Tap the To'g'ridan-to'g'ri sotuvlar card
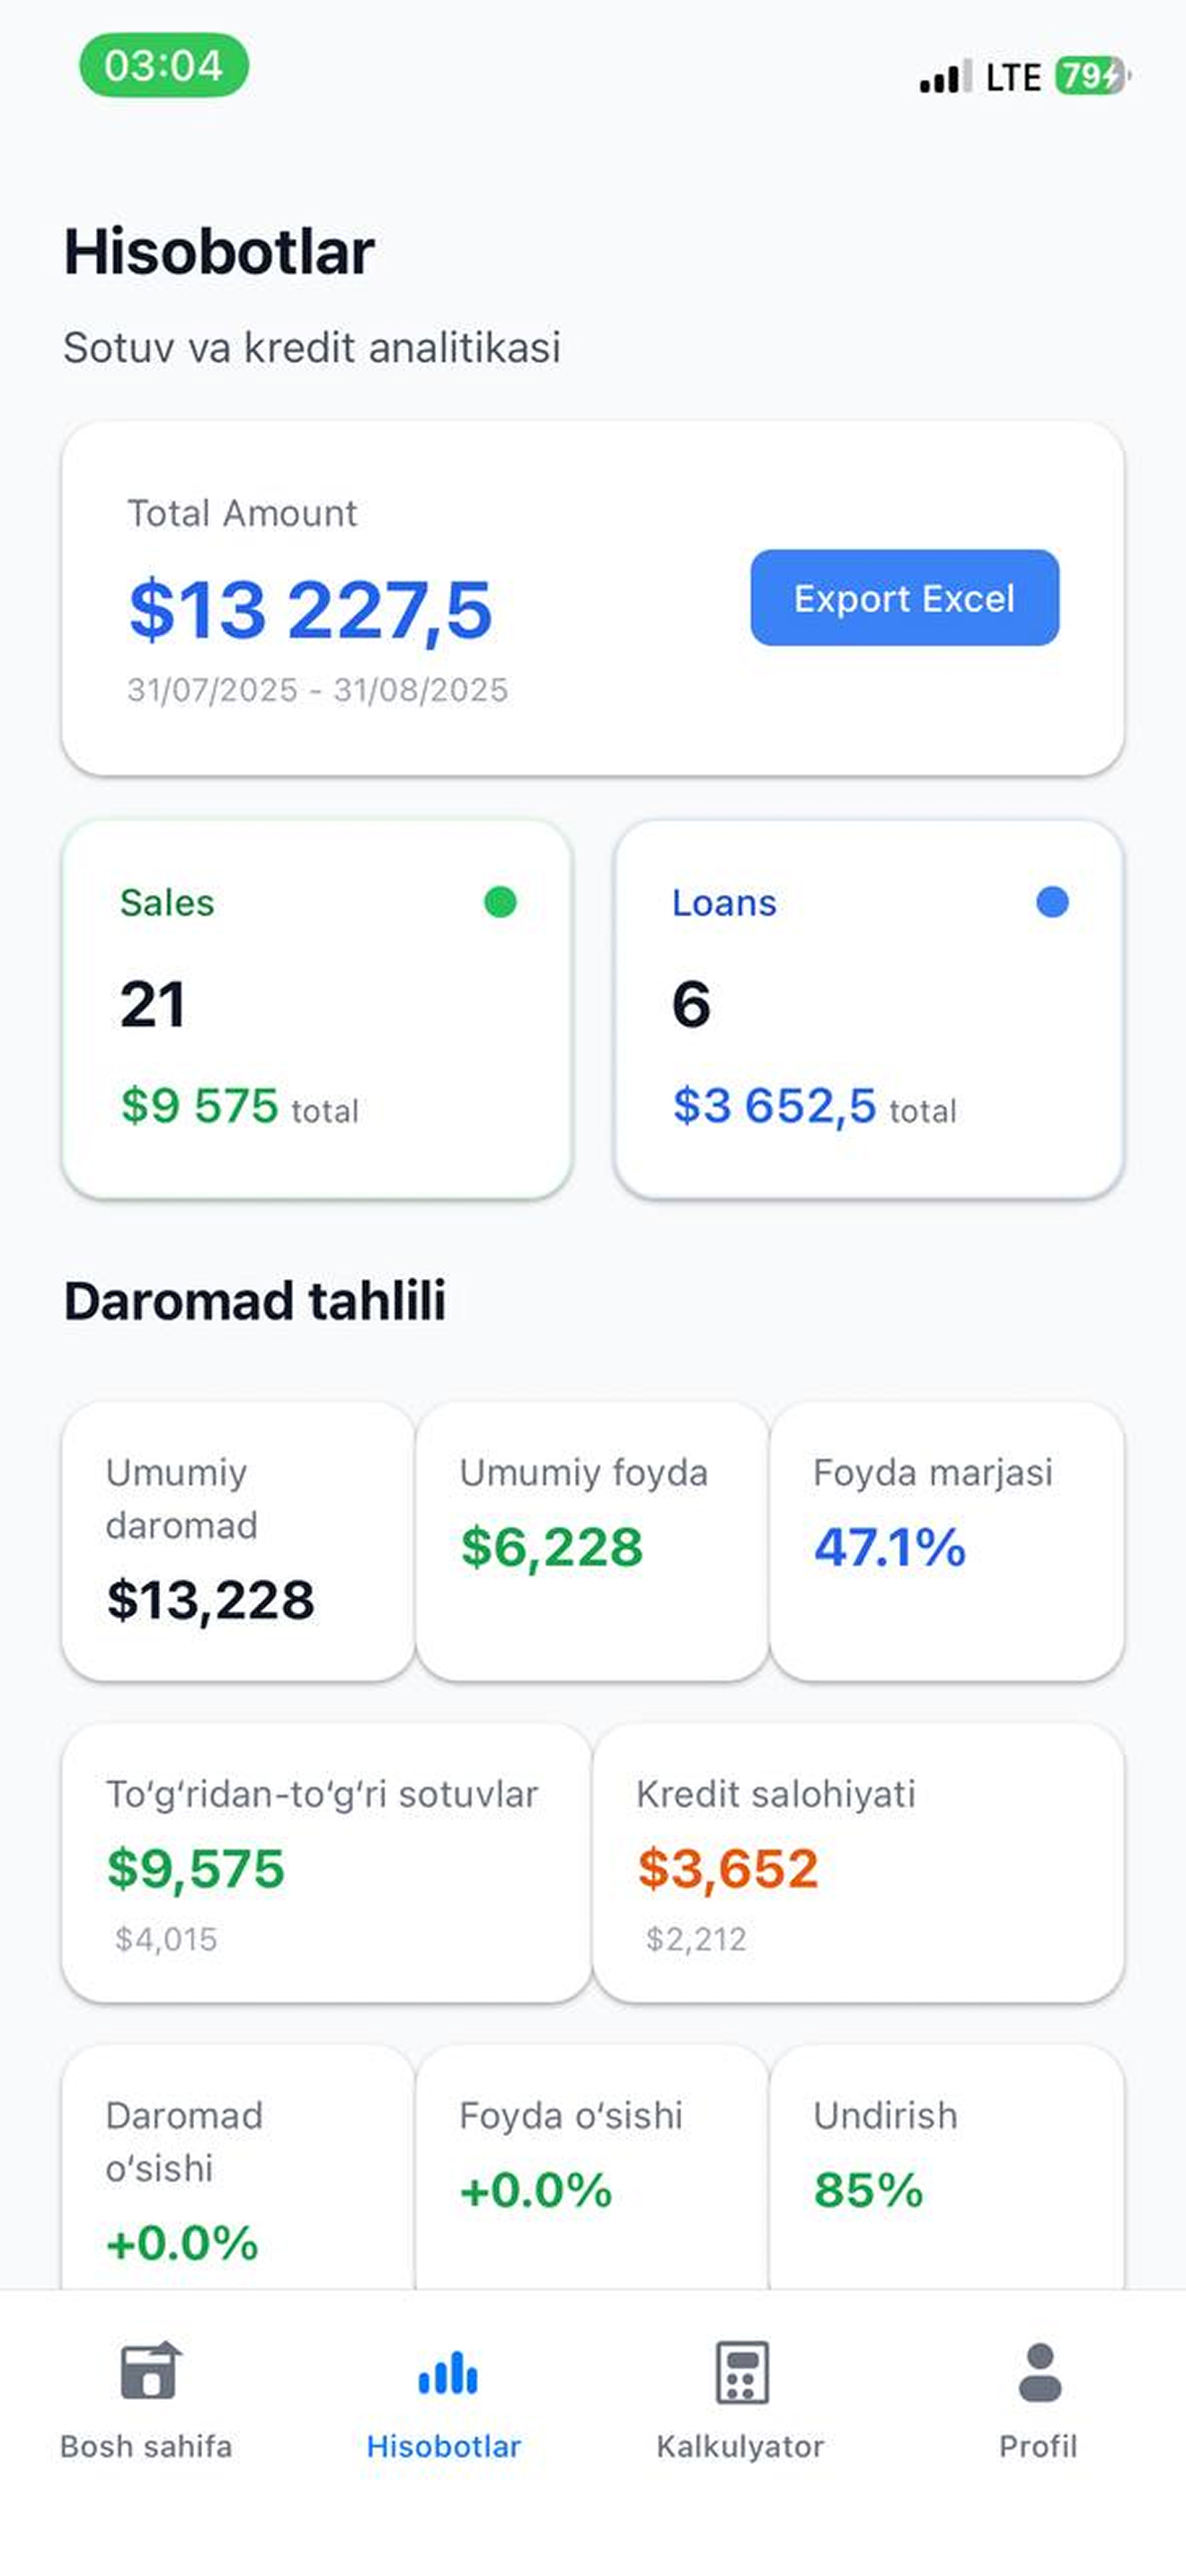The height and width of the screenshot is (2576, 1186). tap(326, 1863)
